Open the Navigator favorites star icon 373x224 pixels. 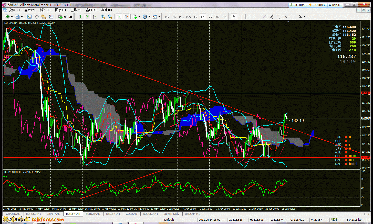pyautogui.click(x=44, y=17)
